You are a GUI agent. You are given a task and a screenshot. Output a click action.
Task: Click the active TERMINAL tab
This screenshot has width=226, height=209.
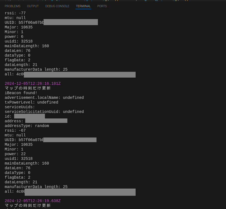(x=83, y=6)
